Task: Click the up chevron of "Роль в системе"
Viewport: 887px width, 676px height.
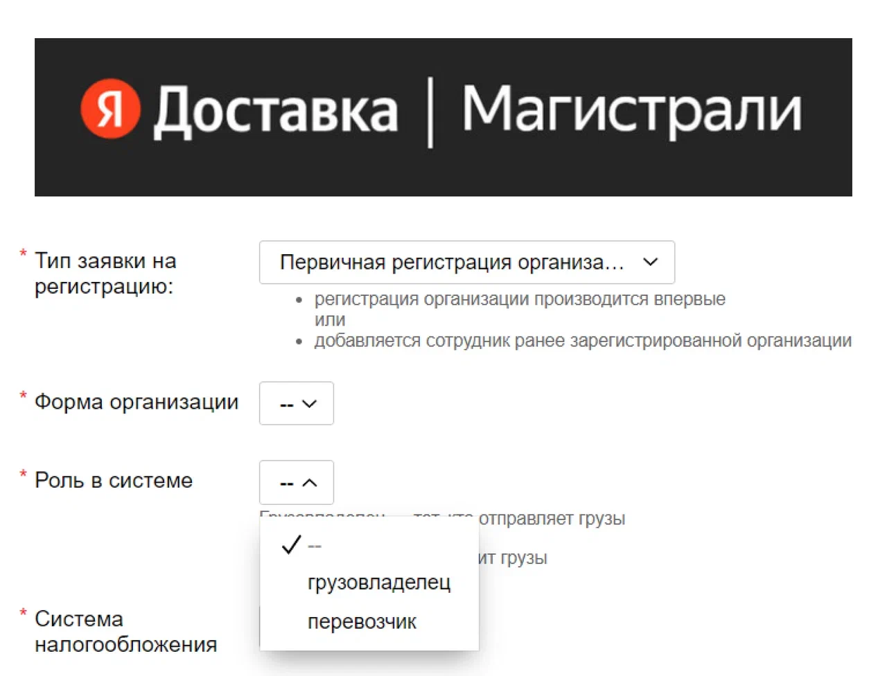Action: [x=310, y=483]
